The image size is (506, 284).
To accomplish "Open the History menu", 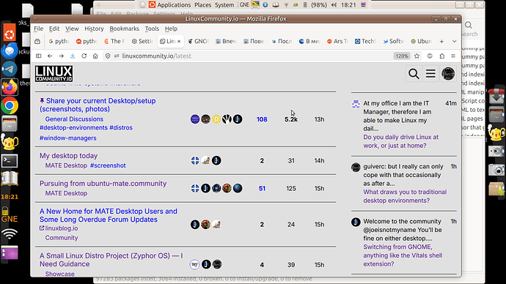I will [94, 29].
